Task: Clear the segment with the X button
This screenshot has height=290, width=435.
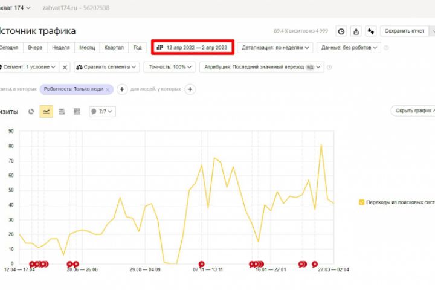Action: coord(65,68)
